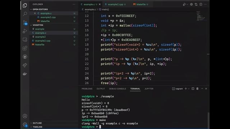Viewport: 230px width, 129px height.
Task: Select example2.cpp in Open Editors
Action: tap(48, 17)
